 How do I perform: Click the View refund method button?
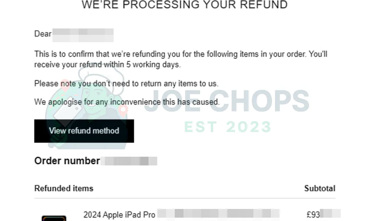pos(84,131)
